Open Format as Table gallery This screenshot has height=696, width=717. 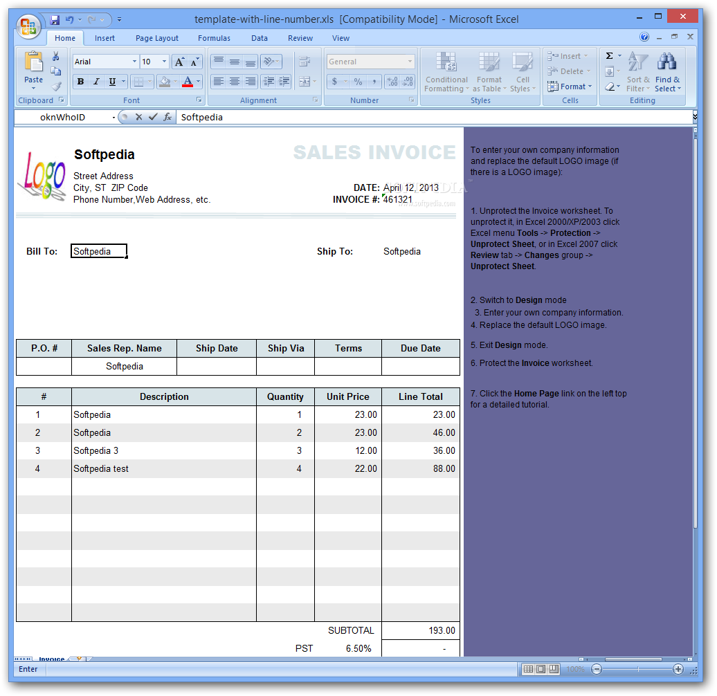489,72
